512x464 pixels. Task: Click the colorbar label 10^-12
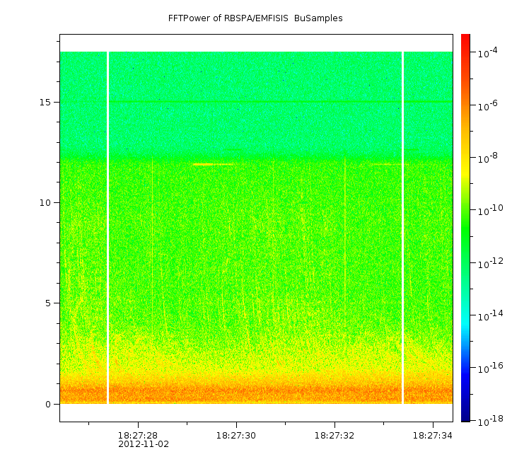(491, 263)
